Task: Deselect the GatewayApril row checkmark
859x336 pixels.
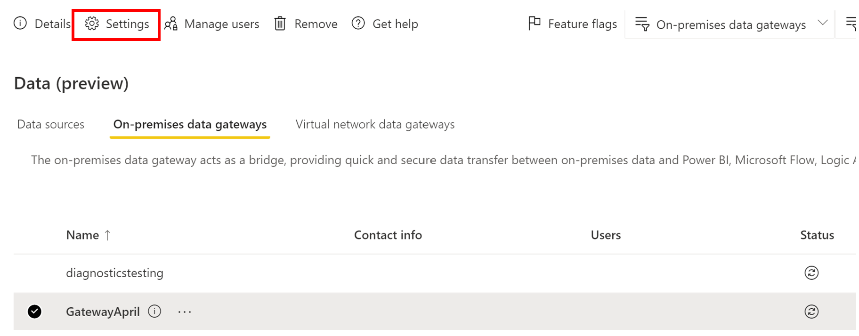Action: click(34, 311)
